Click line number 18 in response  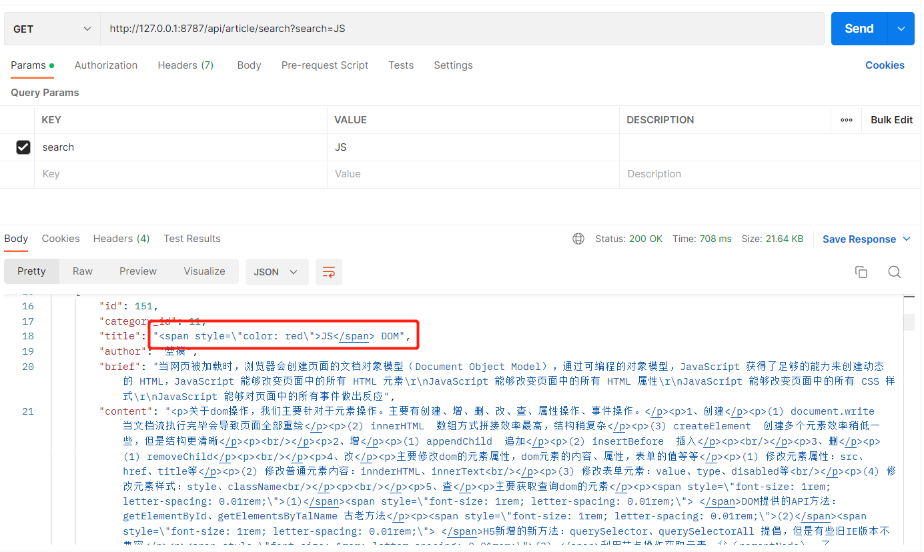[x=27, y=336]
